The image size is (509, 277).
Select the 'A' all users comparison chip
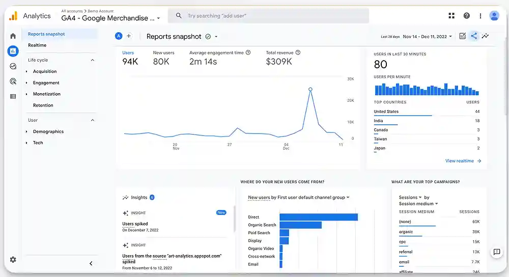pyautogui.click(x=119, y=36)
